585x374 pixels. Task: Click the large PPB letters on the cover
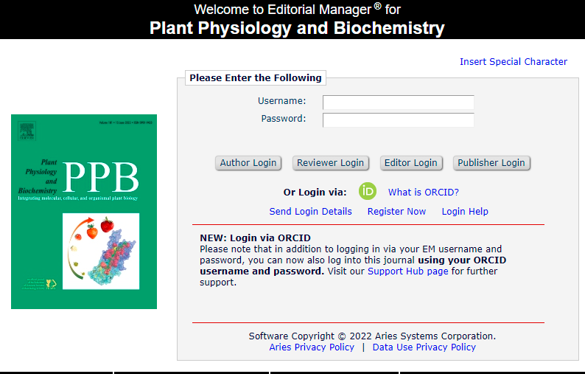[x=101, y=177]
